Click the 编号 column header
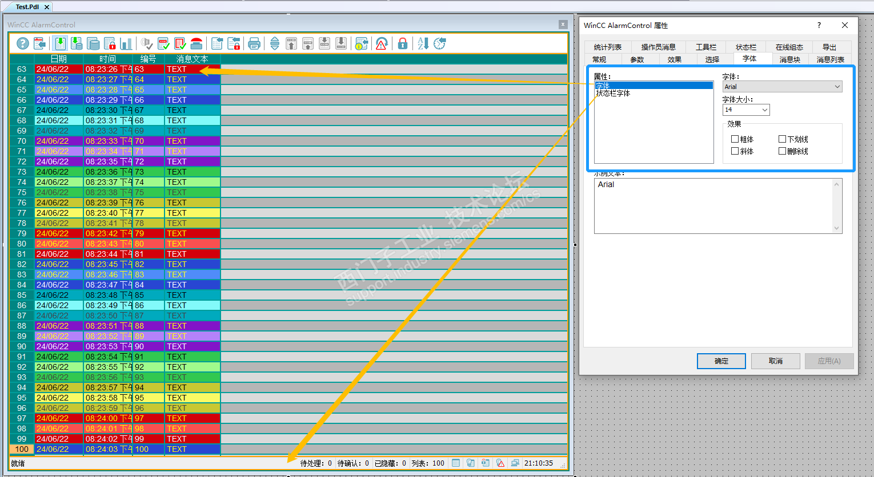 pyautogui.click(x=149, y=59)
